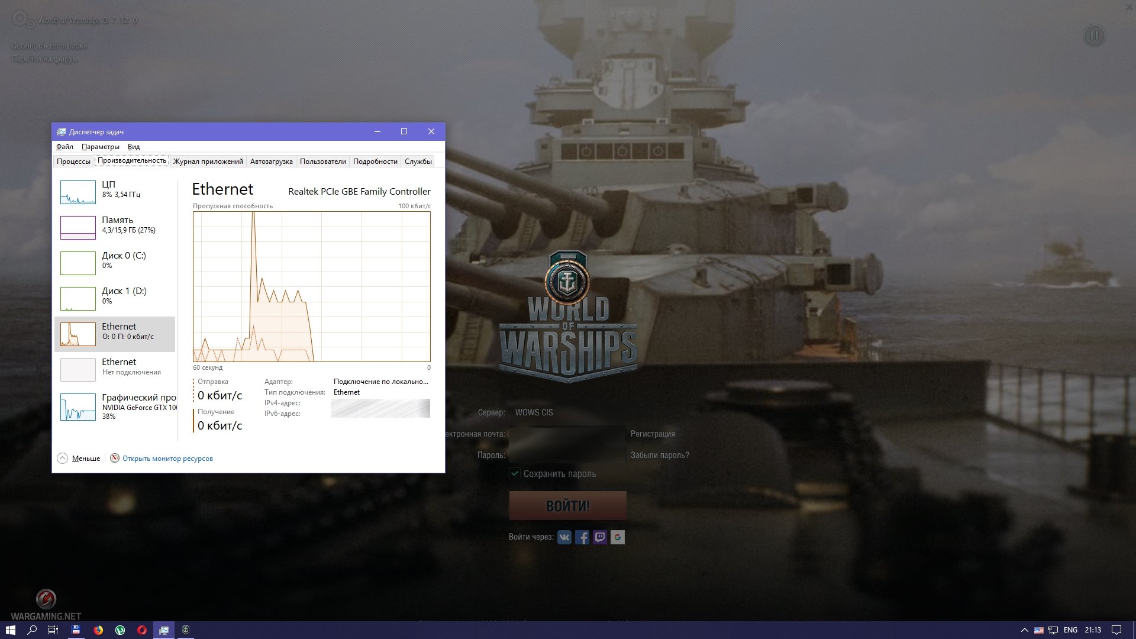
Task: Open the notification center icon
Action: coord(1116,630)
